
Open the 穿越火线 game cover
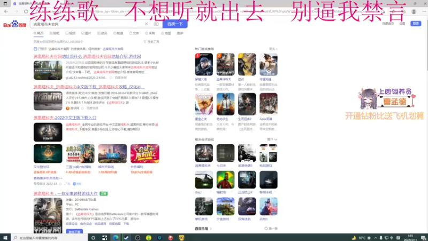[x=204, y=64]
